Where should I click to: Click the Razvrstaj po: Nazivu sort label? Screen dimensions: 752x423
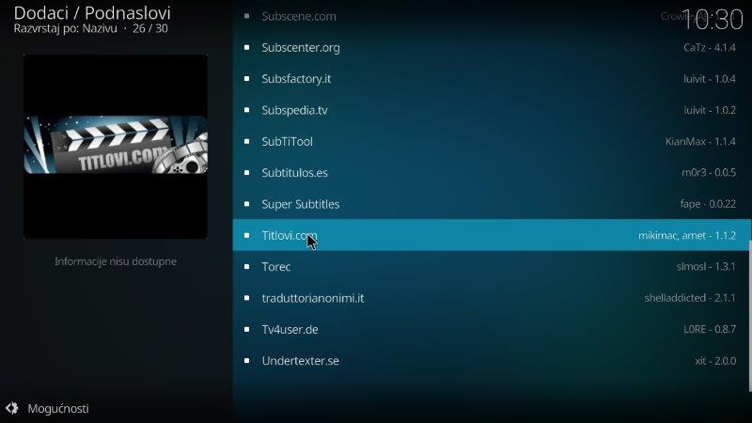coord(65,29)
